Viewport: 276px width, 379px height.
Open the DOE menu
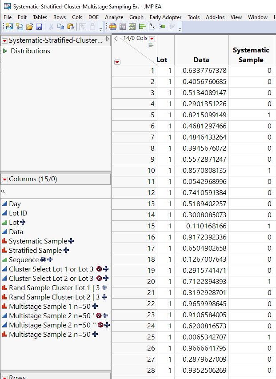coord(93,17)
